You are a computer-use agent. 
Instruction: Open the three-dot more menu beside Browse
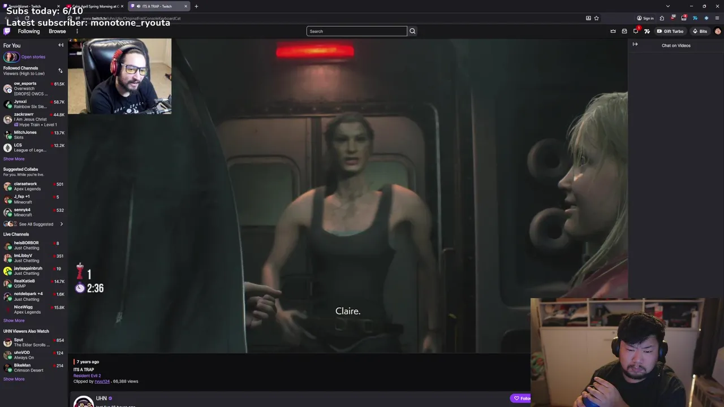(77, 31)
